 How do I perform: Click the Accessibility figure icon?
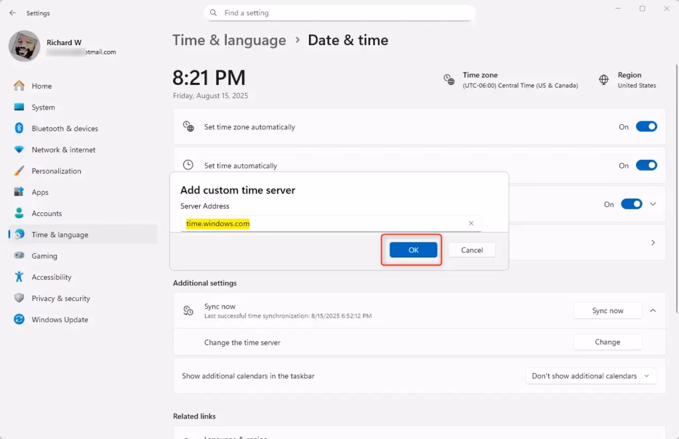click(x=19, y=277)
